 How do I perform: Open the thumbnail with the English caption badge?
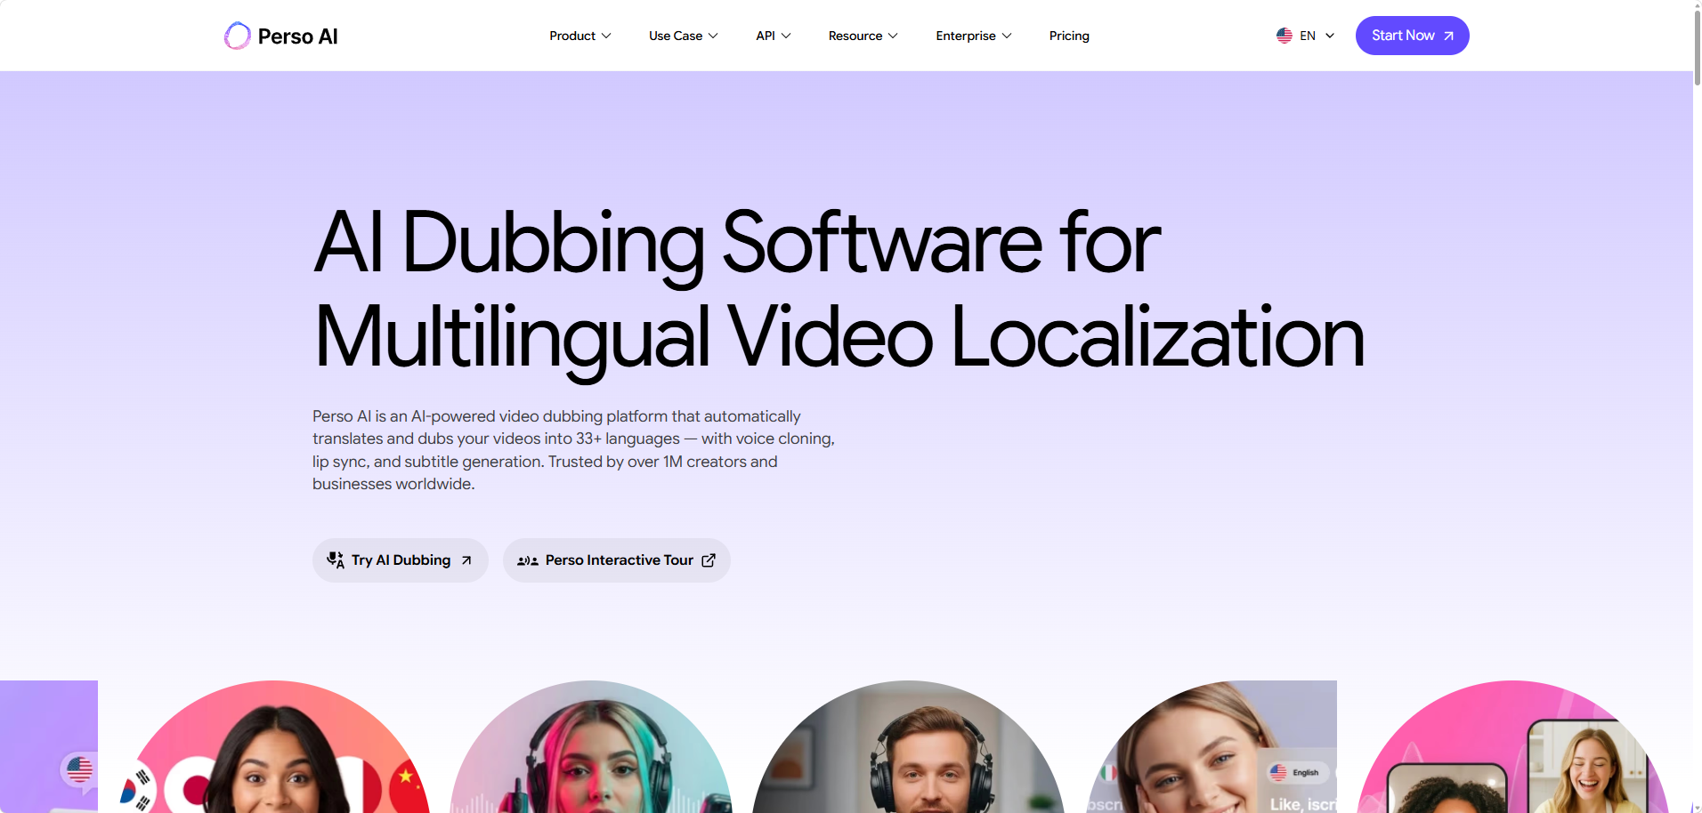[1212, 747]
